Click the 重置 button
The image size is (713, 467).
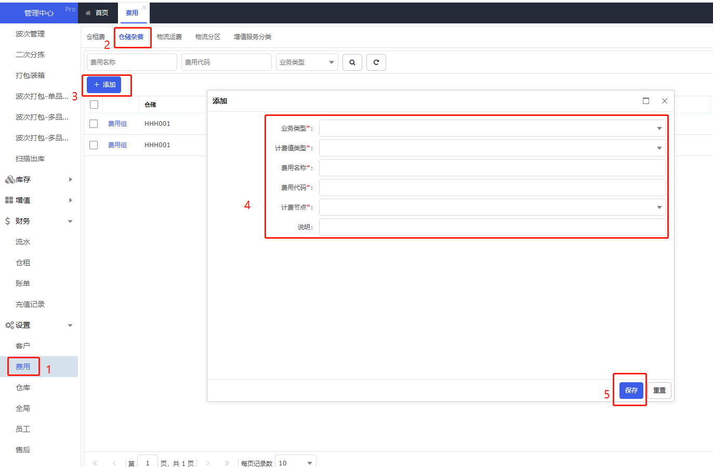(659, 391)
